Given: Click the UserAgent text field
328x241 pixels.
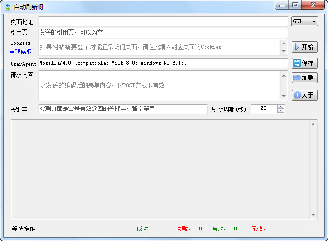Looking at the screenshot, I should [x=163, y=63].
